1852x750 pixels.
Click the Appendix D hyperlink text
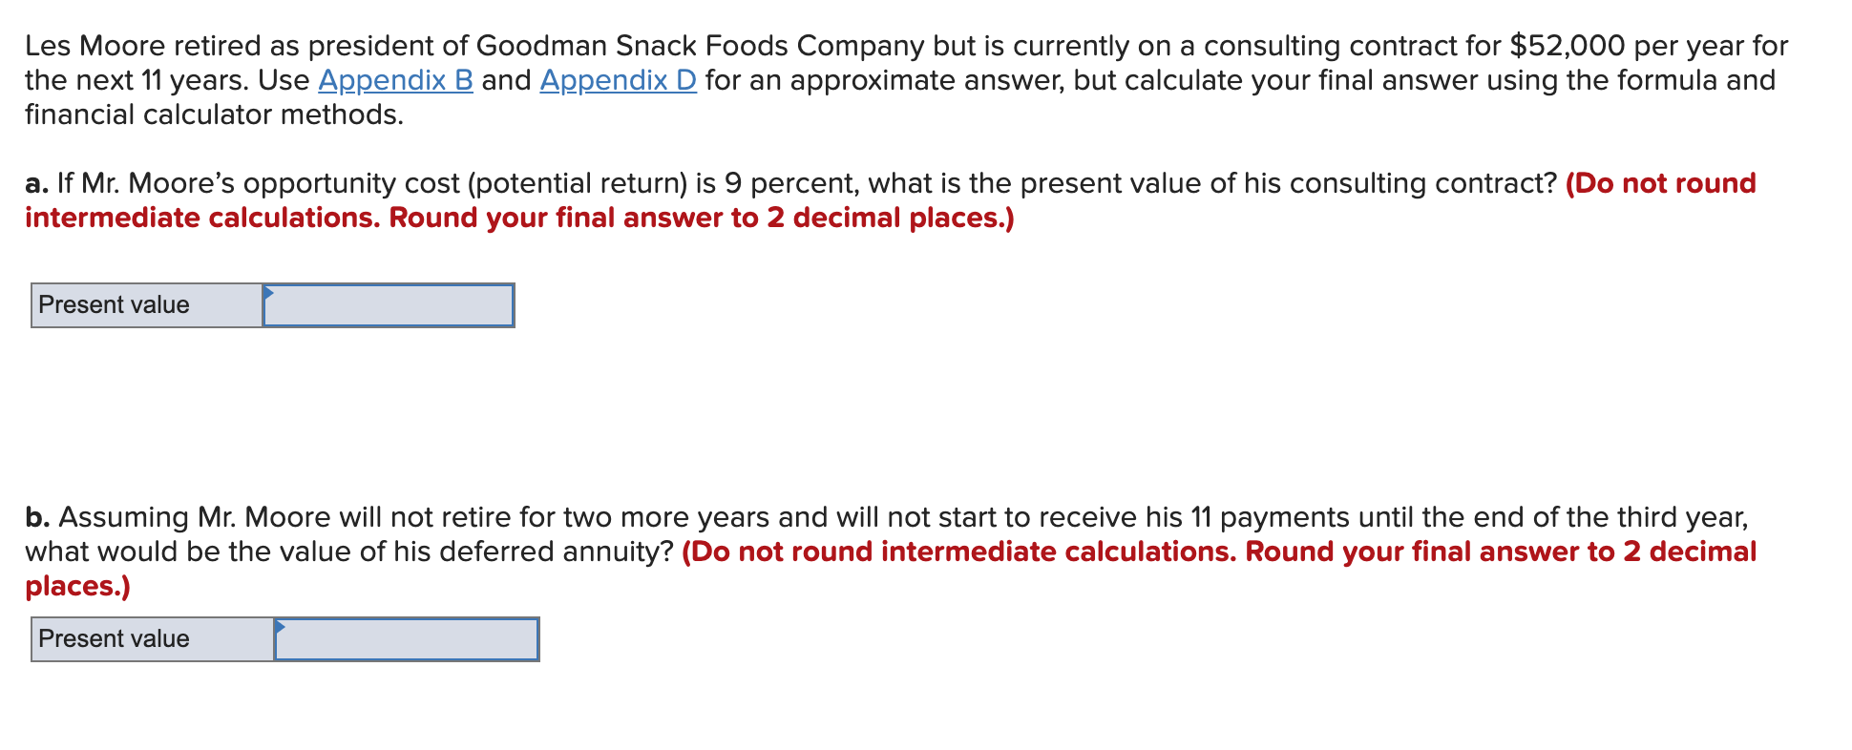tap(617, 80)
